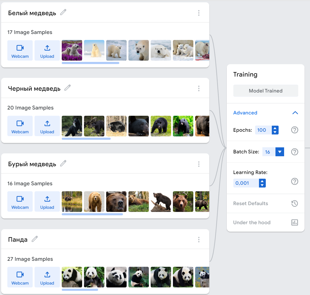Viewport: 310px width, 295px height.
Task: Click the Under the hood chart icon
Action: 295,222
